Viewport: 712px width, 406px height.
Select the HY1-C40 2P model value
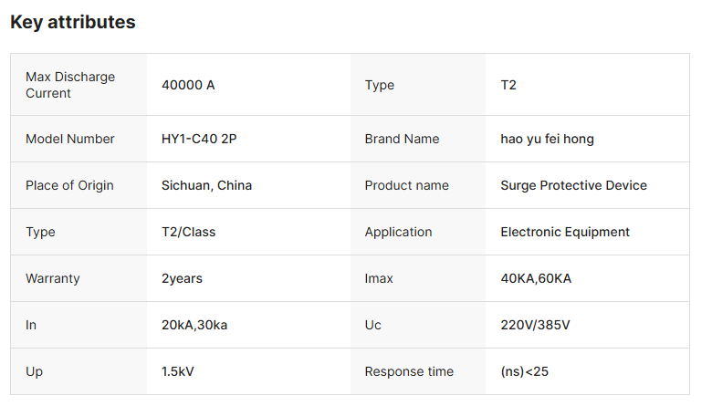tap(200, 139)
